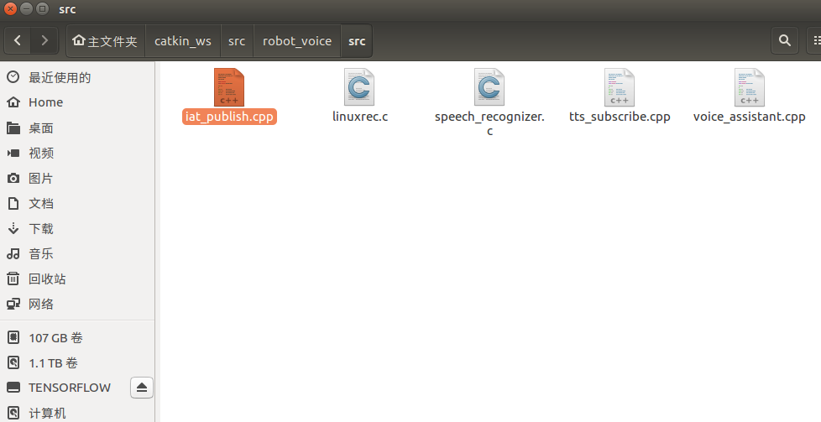Click the tts_subscribe.cpp file name label
Image resolution: width=821 pixels, height=422 pixels.
tap(620, 117)
